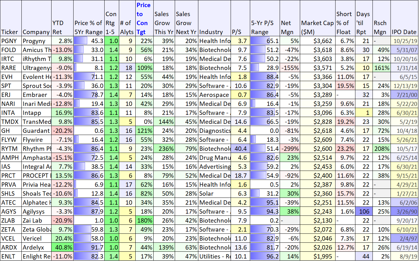
Task: Select the Utilities industry cell
Action: 214,256
